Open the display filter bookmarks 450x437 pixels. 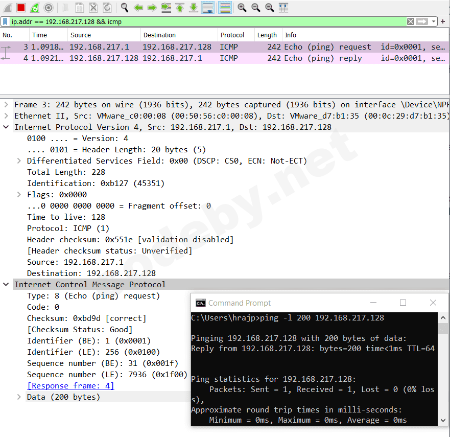[5, 21]
